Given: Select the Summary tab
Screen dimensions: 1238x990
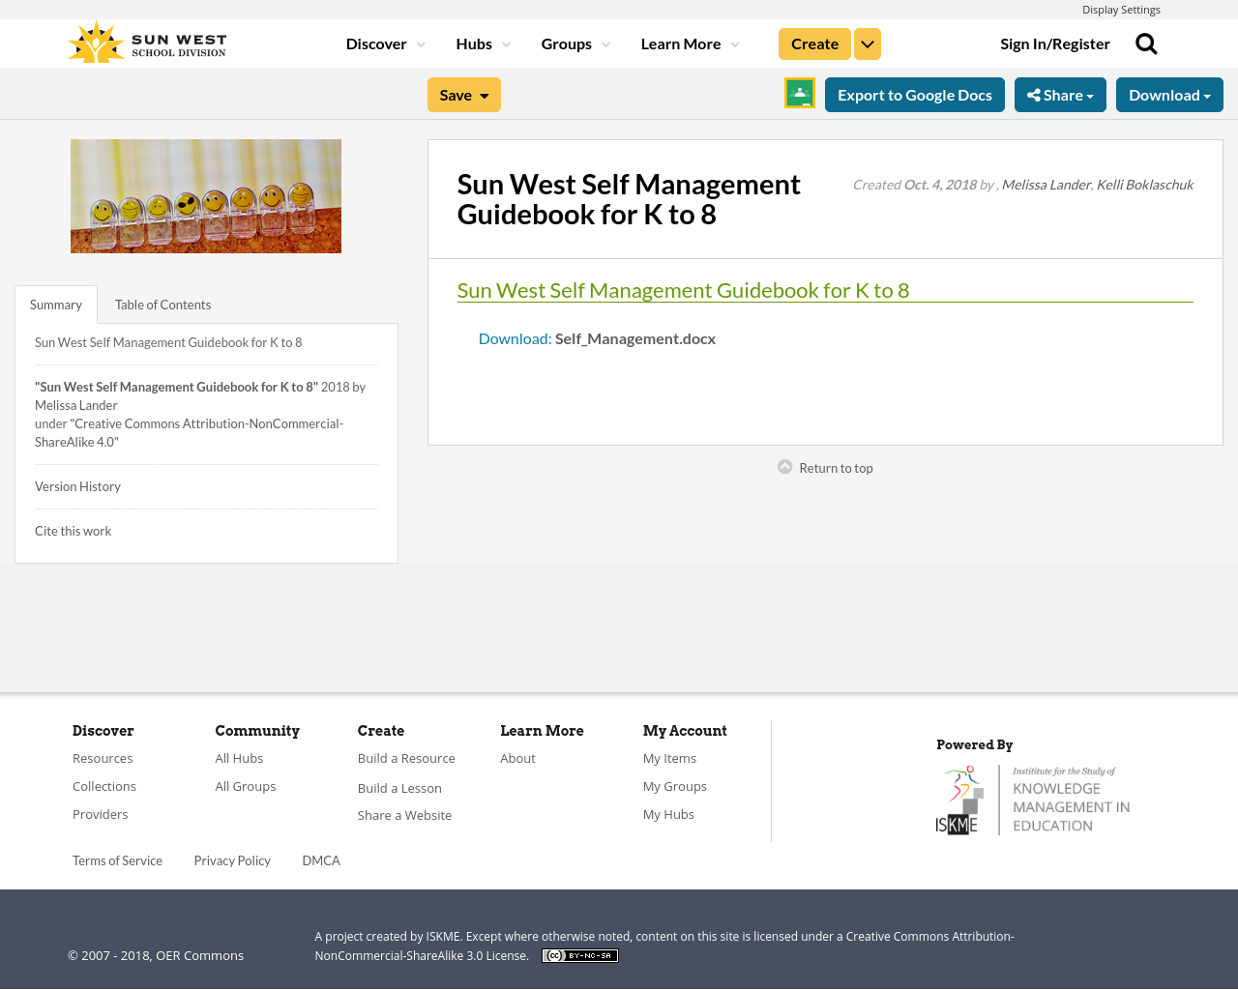Looking at the screenshot, I should click(55, 303).
